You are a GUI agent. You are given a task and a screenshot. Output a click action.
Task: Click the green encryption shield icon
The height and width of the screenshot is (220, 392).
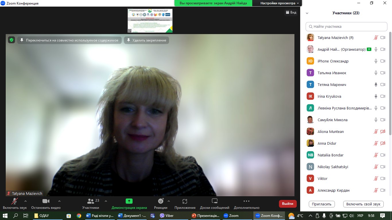click(11, 40)
